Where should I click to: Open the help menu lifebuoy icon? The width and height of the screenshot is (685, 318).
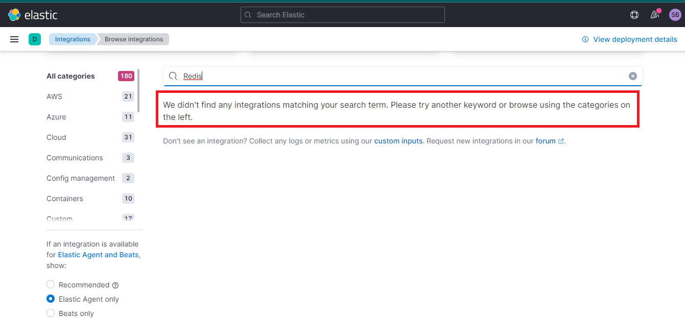coord(634,15)
